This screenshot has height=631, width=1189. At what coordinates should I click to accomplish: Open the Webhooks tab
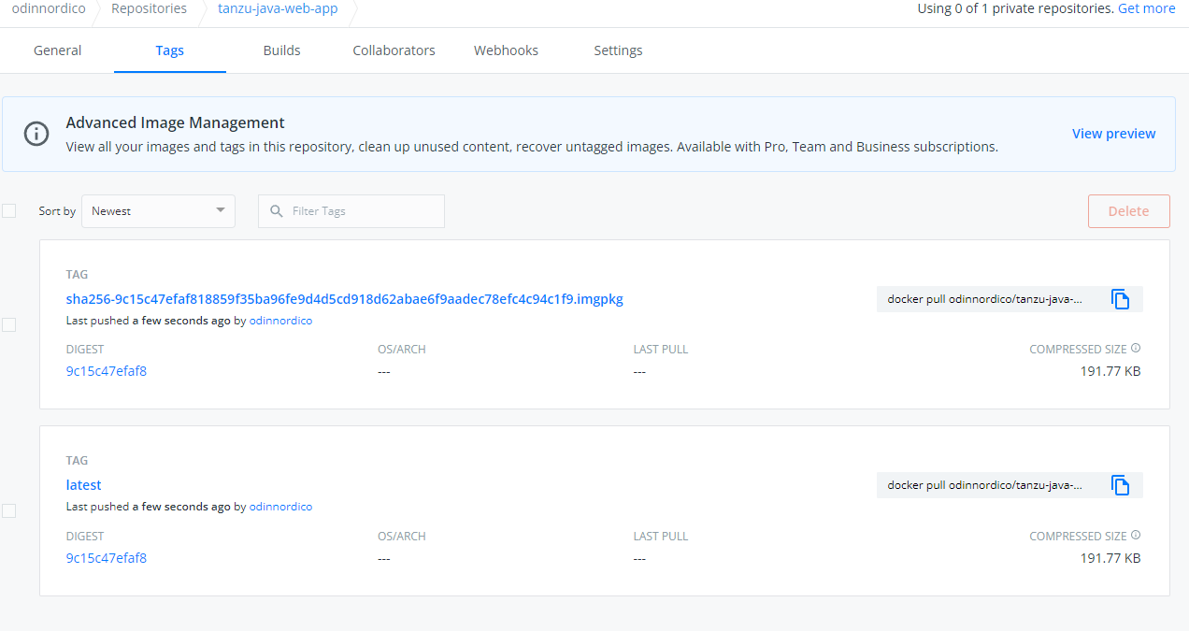tap(506, 50)
